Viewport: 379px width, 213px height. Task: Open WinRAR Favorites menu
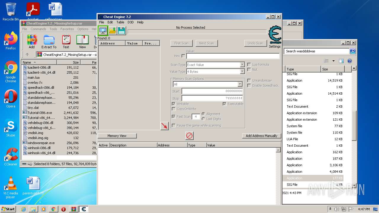tap(67, 29)
